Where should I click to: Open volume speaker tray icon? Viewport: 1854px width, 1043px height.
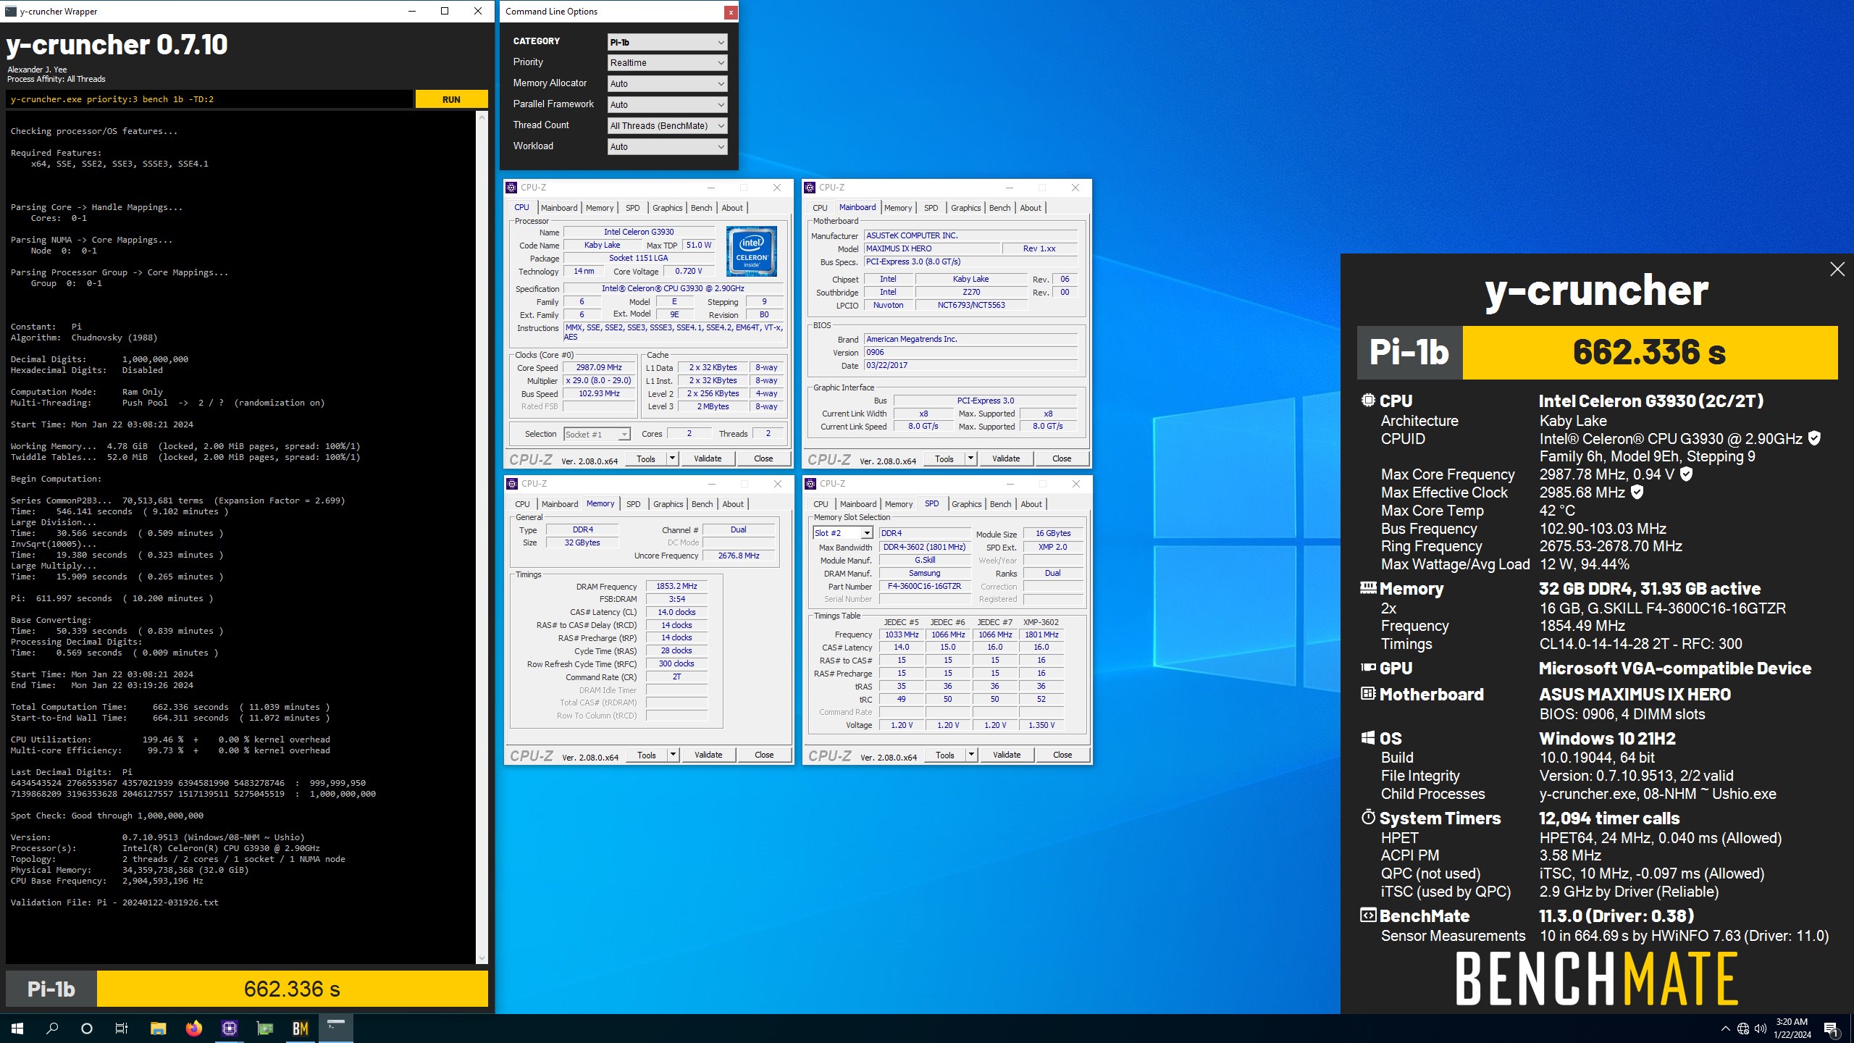click(1761, 1029)
